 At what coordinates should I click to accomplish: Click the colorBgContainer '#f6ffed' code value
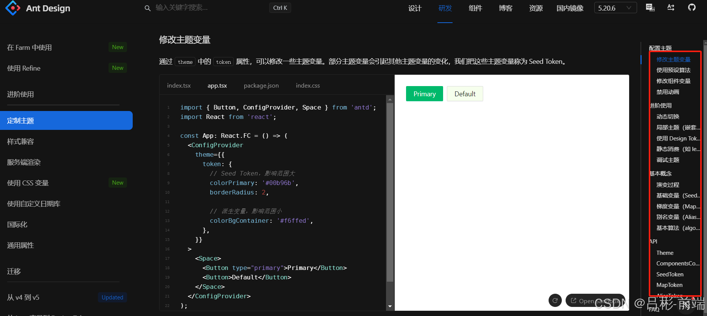click(x=293, y=220)
